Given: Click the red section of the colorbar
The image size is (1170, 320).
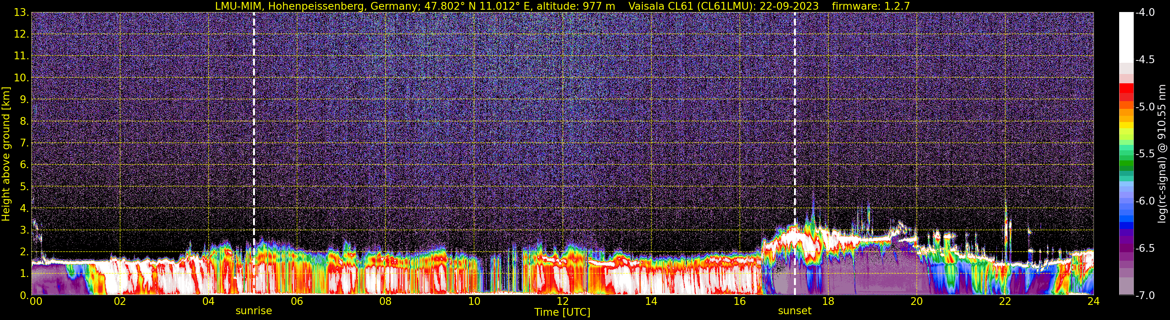Looking at the screenshot, I should coord(1126,92).
